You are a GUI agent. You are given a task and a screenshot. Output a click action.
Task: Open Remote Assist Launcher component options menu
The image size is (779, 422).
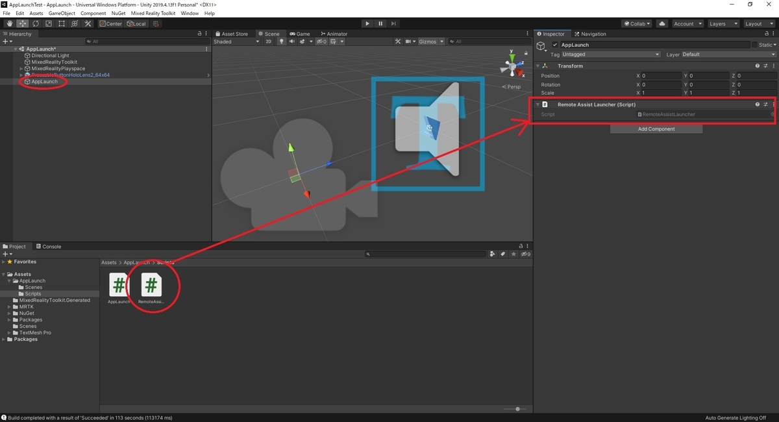click(773, 105)
